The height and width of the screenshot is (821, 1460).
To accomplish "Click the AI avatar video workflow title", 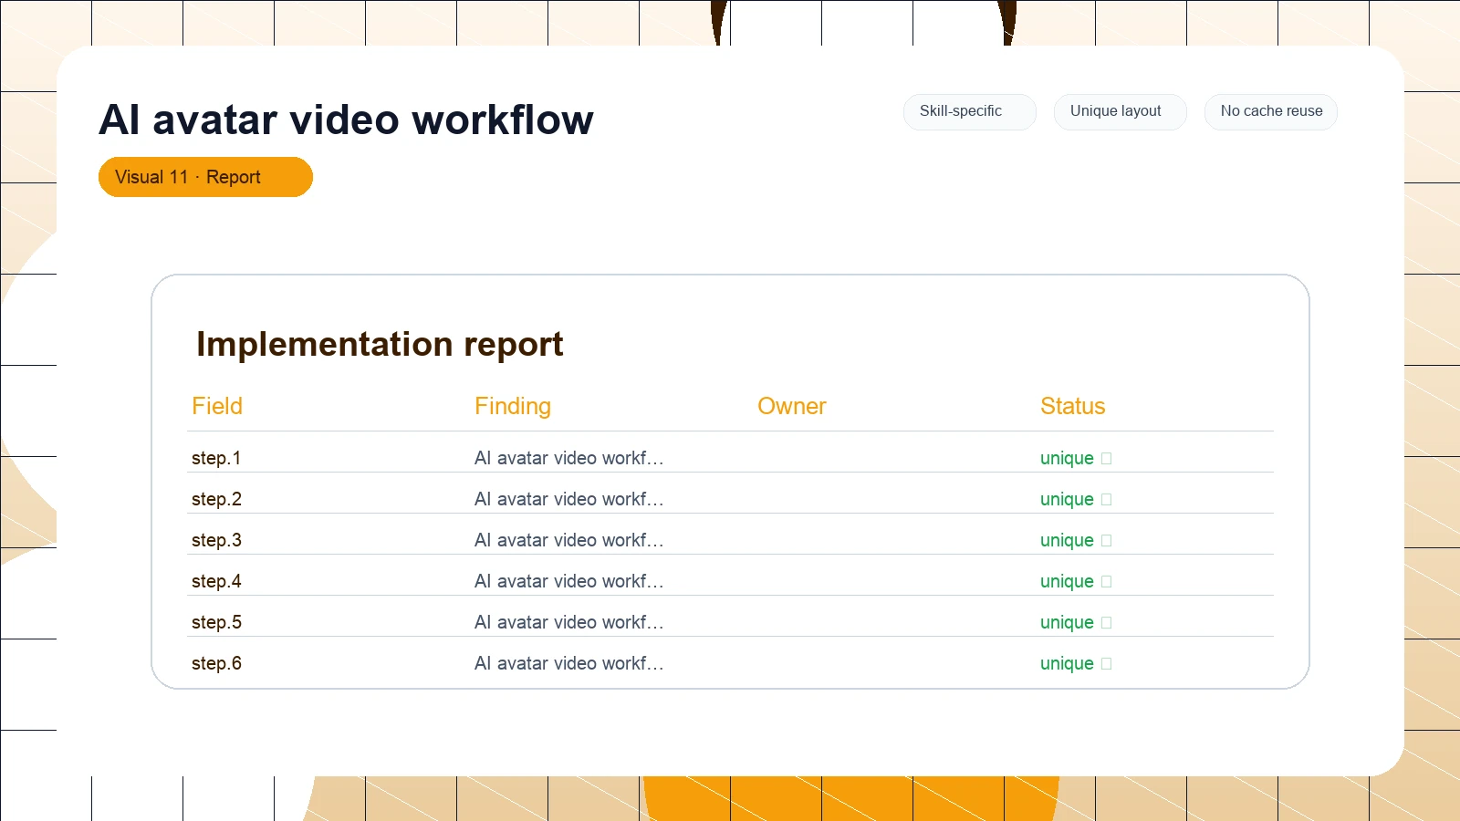I will pos(347,120).
